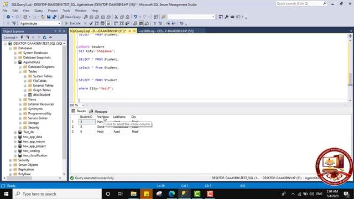The height and width of the screenshot is (199, 354).
Task: Select the tew_catalog database
Action: [32, 151]
